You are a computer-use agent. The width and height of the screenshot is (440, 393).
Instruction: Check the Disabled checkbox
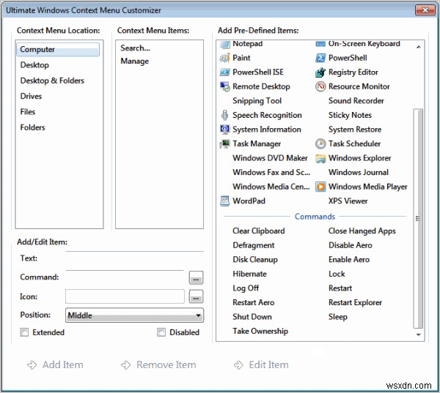pos(161,332)
